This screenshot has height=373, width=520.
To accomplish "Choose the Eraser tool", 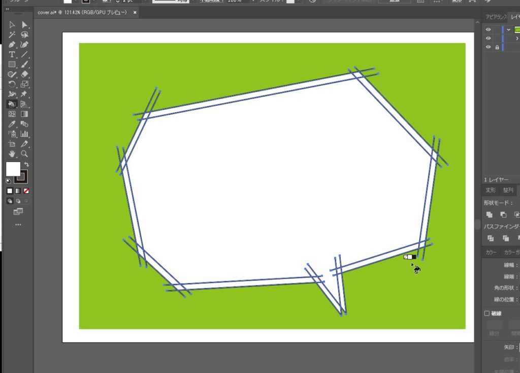I will coord(24,74).
